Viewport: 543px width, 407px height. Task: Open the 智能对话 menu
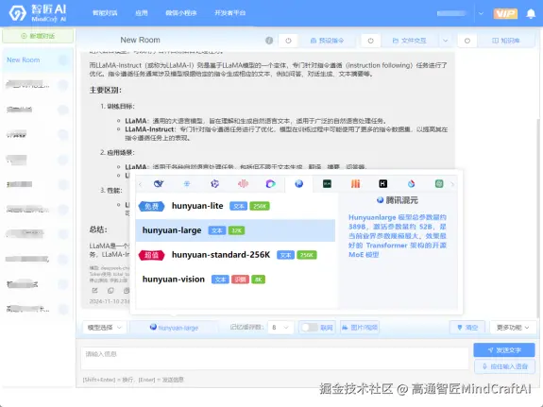click(x=105, y=13)
